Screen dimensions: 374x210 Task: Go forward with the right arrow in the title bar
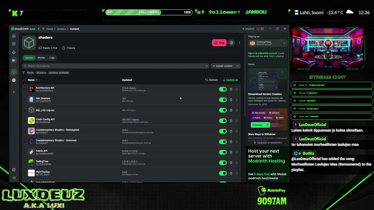(x=43, y=29)
